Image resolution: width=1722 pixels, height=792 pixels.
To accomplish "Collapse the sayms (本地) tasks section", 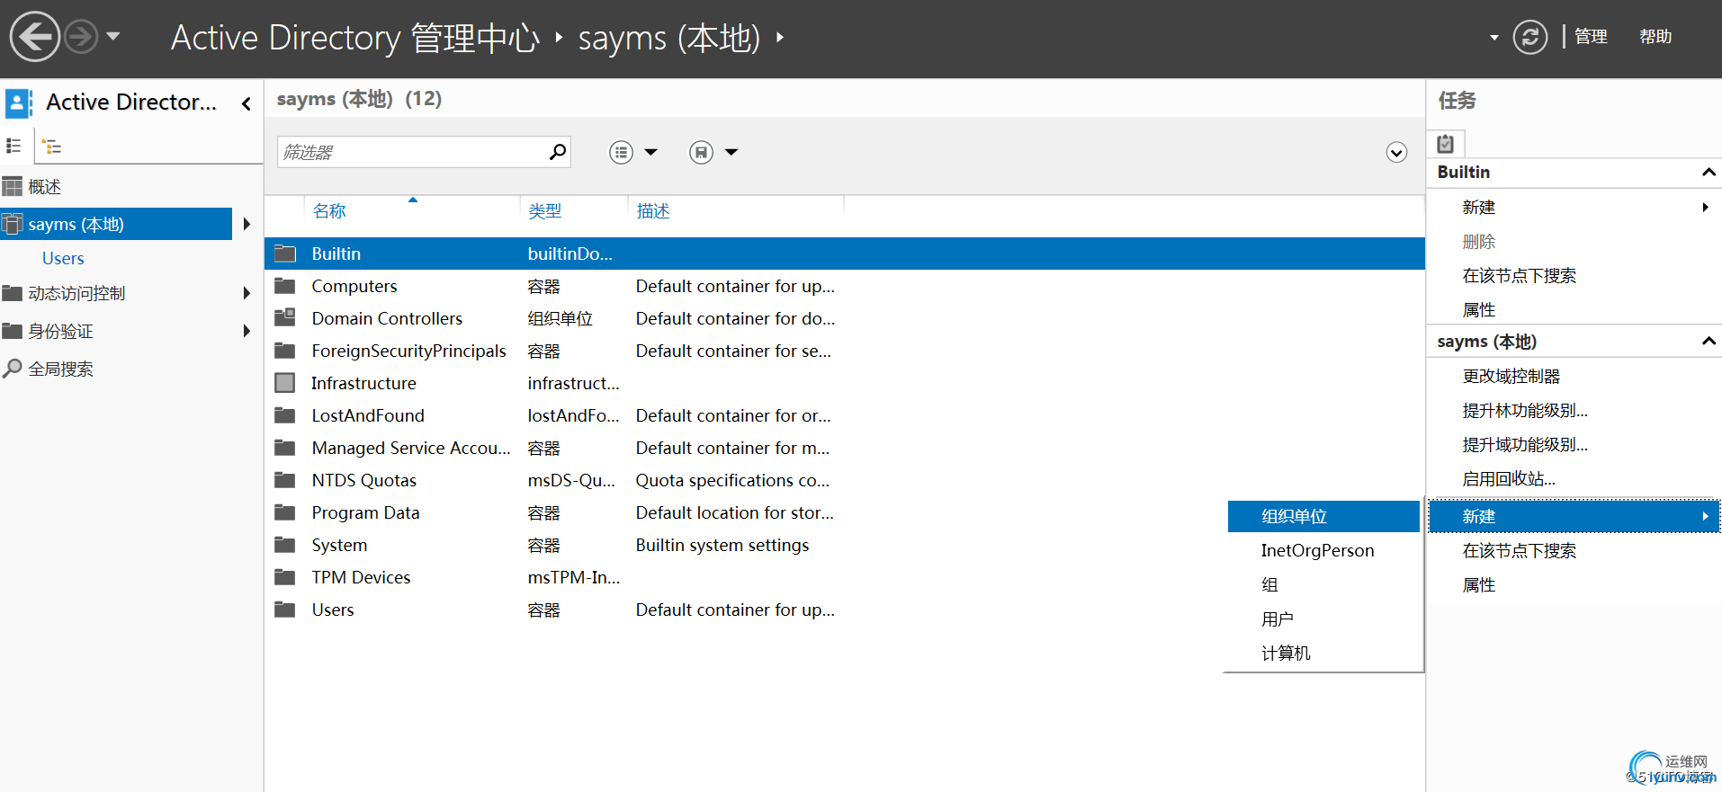I will point(1709,342).
